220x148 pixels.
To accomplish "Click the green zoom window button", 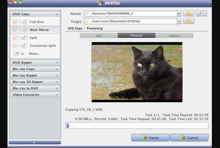I will click(20, 2).
